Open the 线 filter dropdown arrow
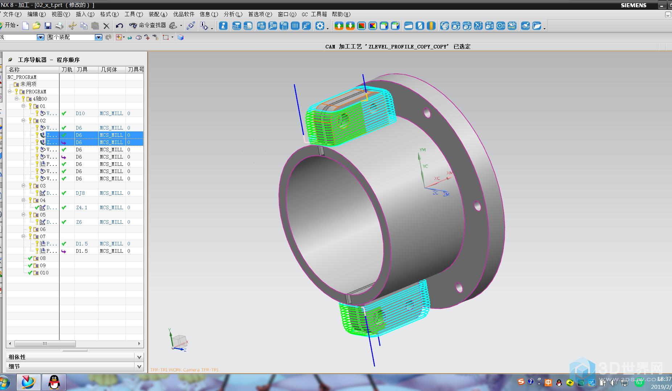The image size is (672, 391). point(41,37)
